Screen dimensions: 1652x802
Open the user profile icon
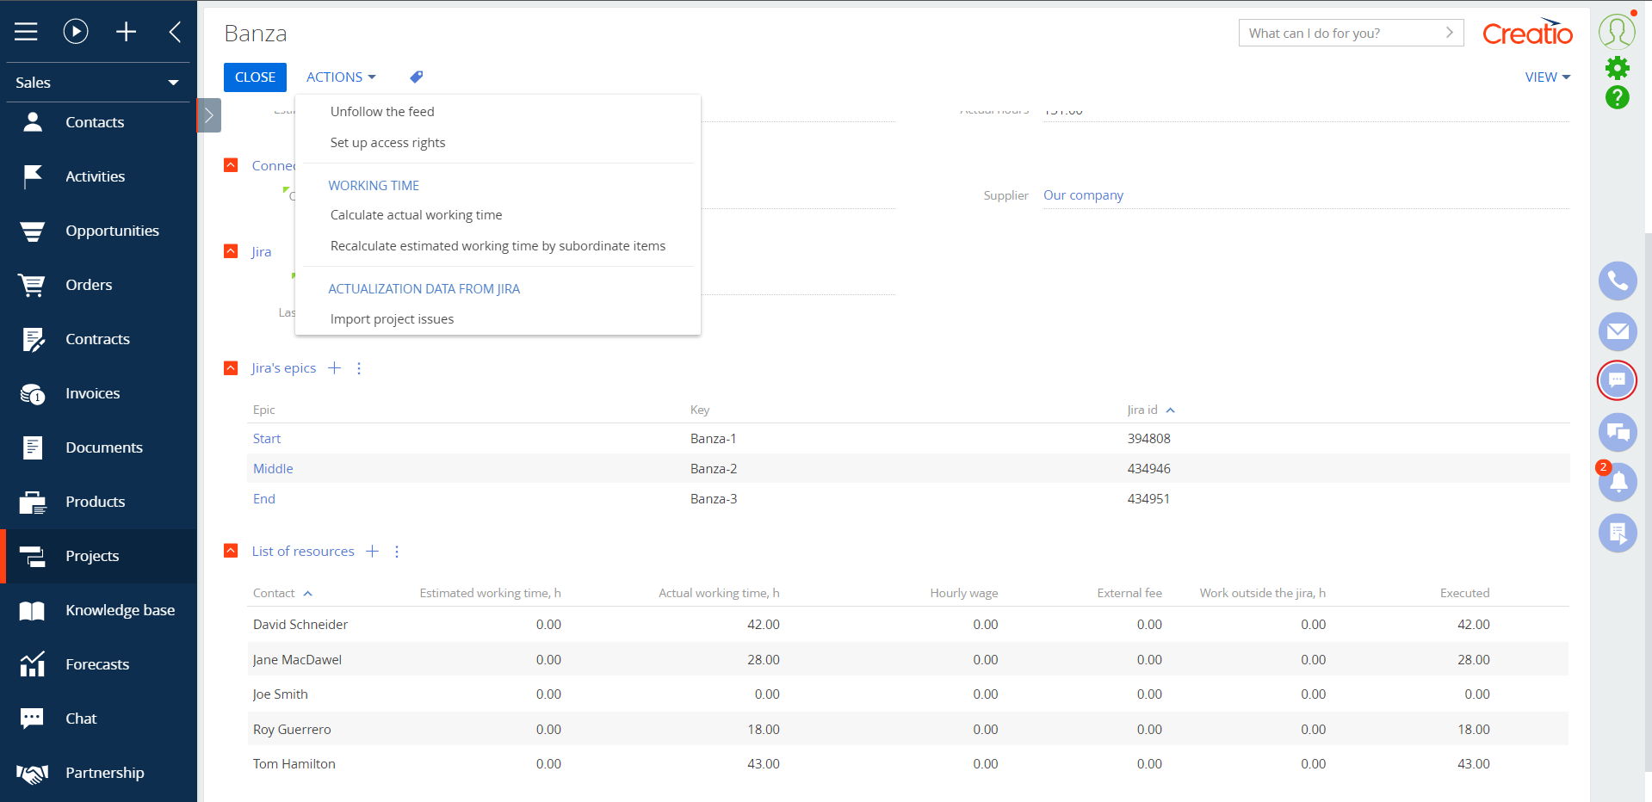click(x=1617, y=31)
